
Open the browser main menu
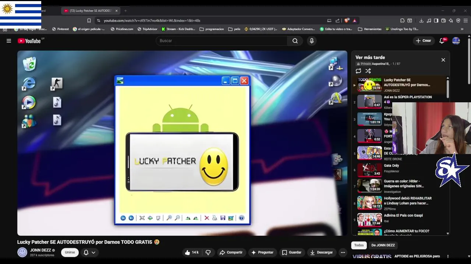465,21
